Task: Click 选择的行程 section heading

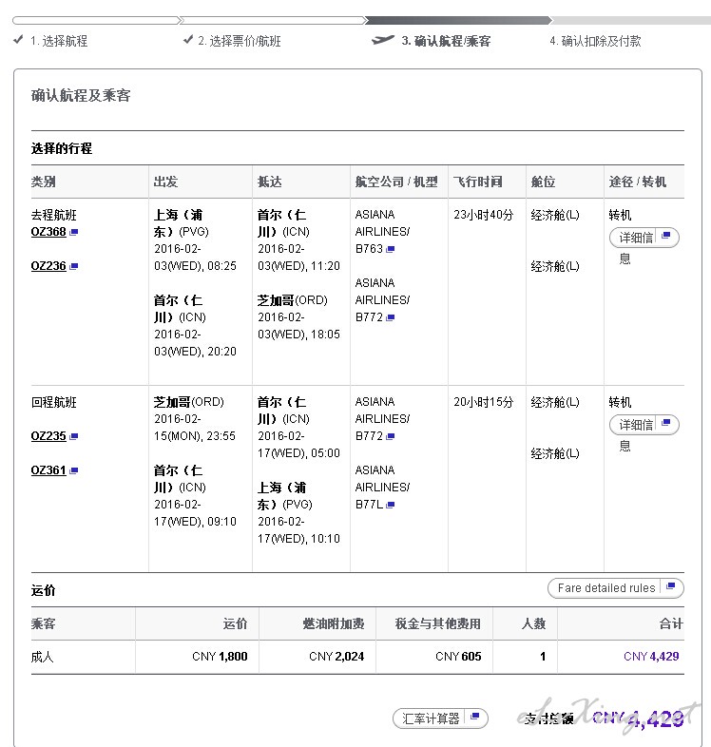Action: tap(62, 148)
